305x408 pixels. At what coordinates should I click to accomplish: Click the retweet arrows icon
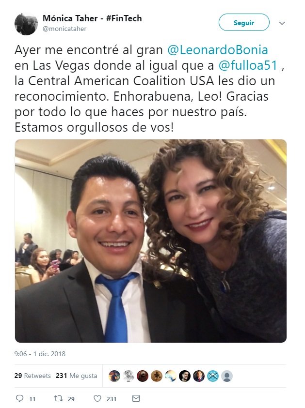point(58,398)
